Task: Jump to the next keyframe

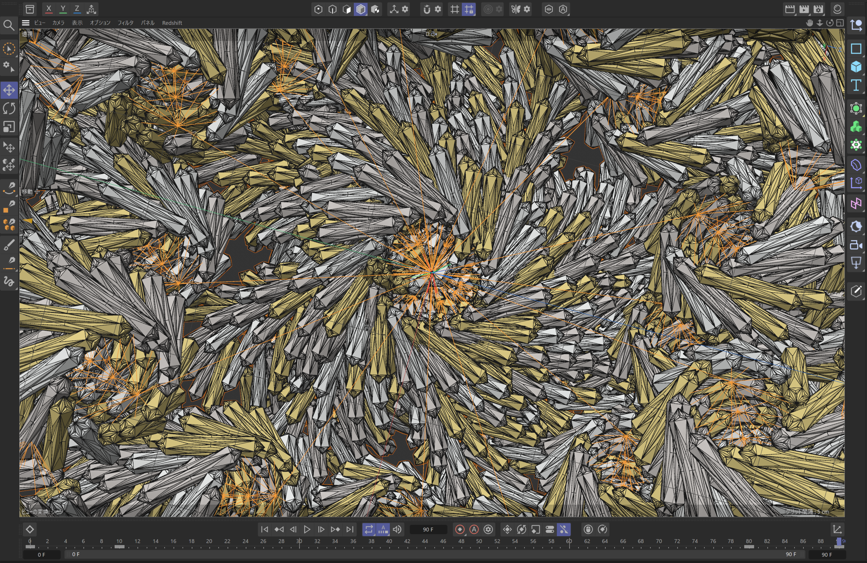Action: point(336,529)
